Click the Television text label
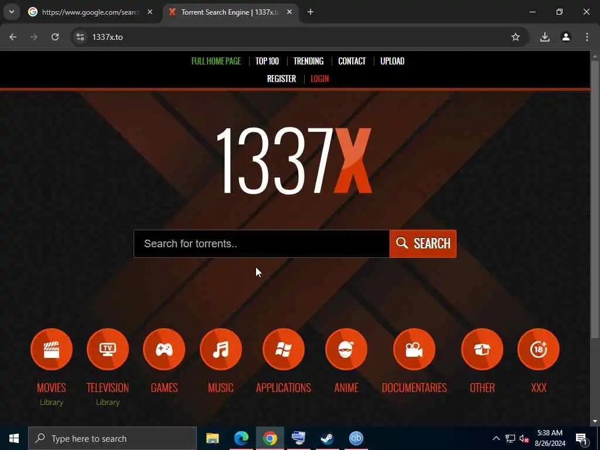Screen dimensions: 600x450 point(108,388)
